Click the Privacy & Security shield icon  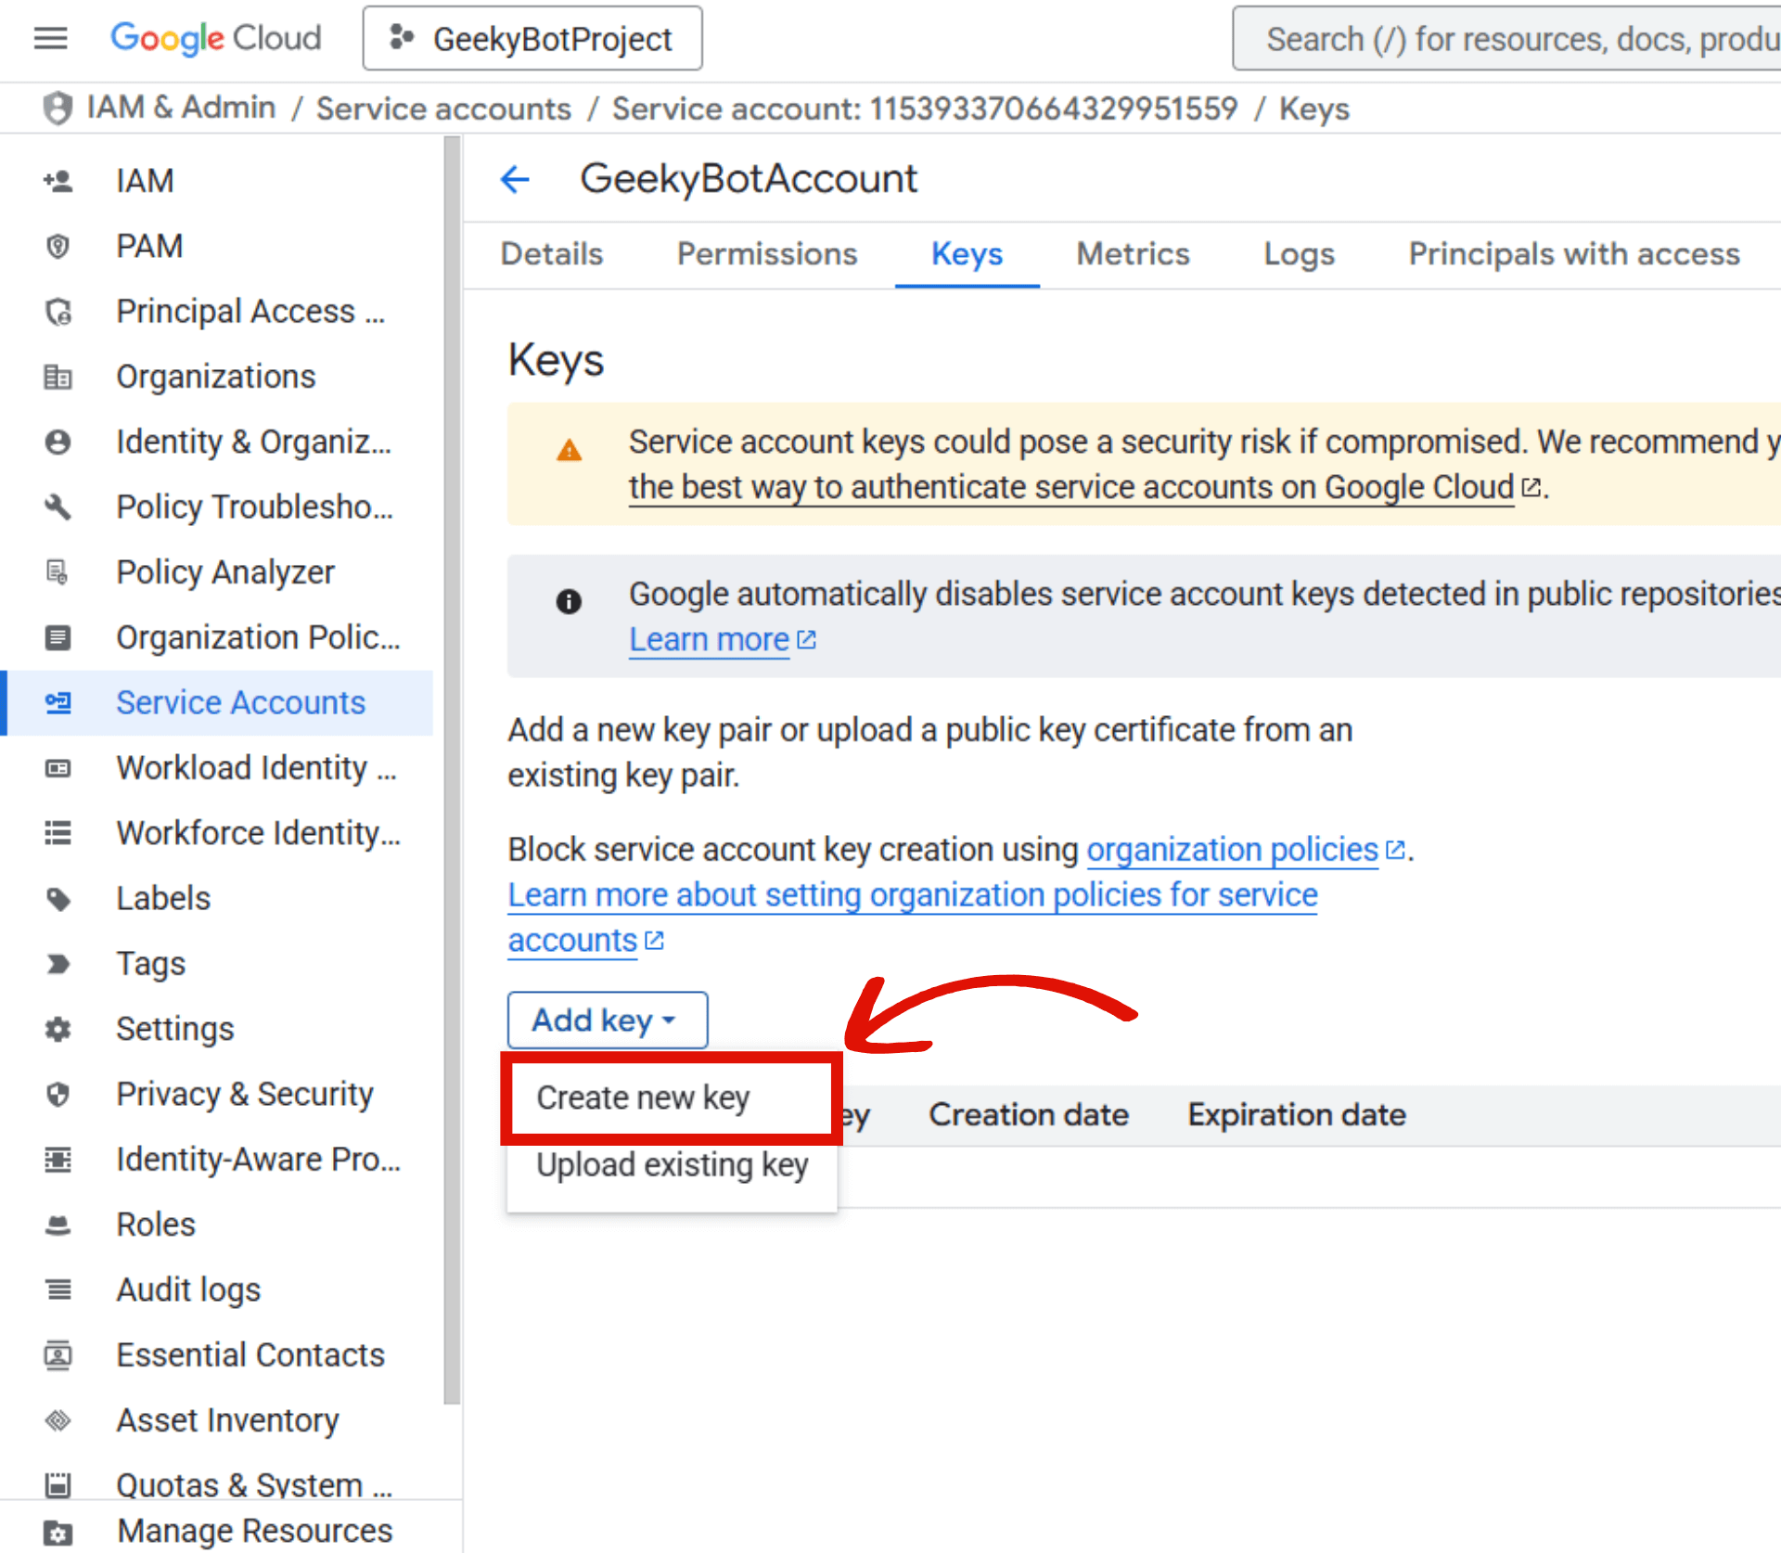click(x=58, y=1095)
